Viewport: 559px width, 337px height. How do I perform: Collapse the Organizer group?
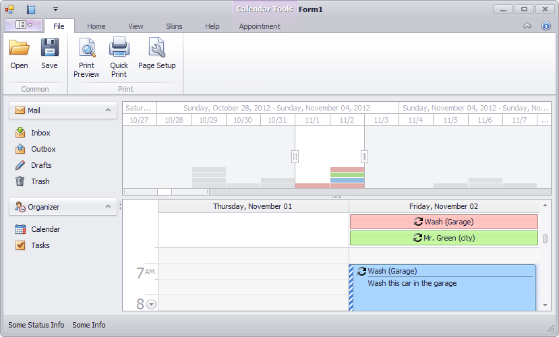coord(108,207)
